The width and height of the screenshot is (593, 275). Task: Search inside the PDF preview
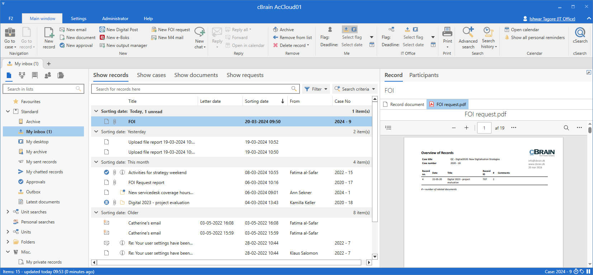566,128
